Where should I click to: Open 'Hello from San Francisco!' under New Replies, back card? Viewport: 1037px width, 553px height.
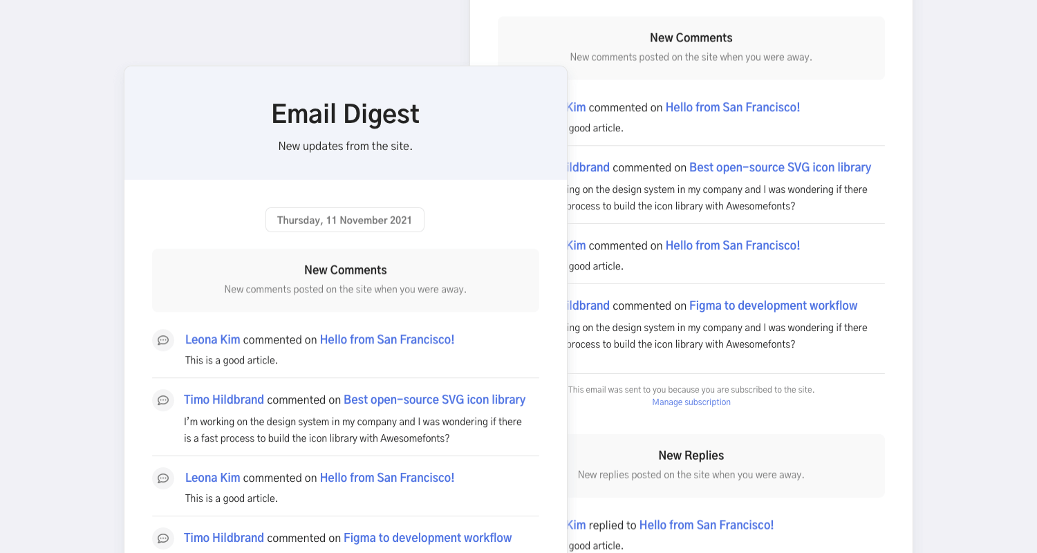tap(707, 525)
